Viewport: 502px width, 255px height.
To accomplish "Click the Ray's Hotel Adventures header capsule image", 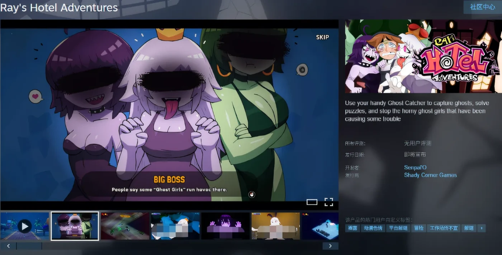I will click(x=423, y=56).
